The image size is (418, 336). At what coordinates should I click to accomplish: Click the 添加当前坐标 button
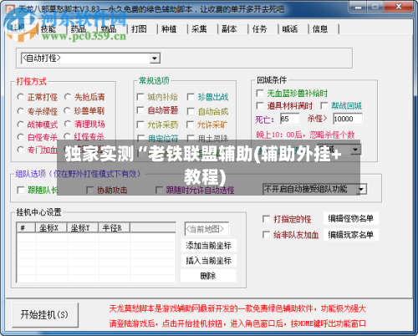[208, 246]
